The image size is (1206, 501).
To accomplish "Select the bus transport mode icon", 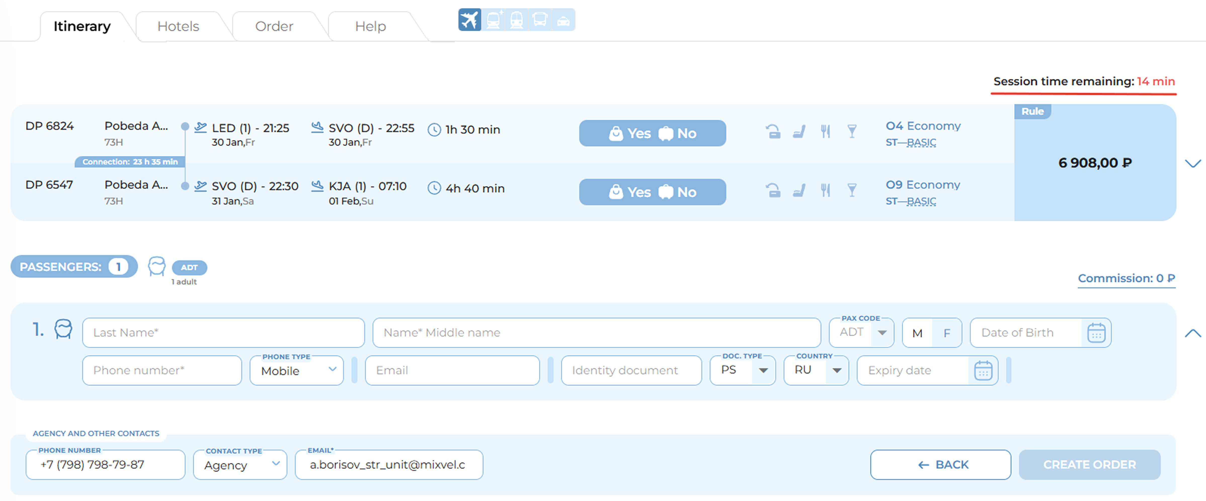I will 540,20.
